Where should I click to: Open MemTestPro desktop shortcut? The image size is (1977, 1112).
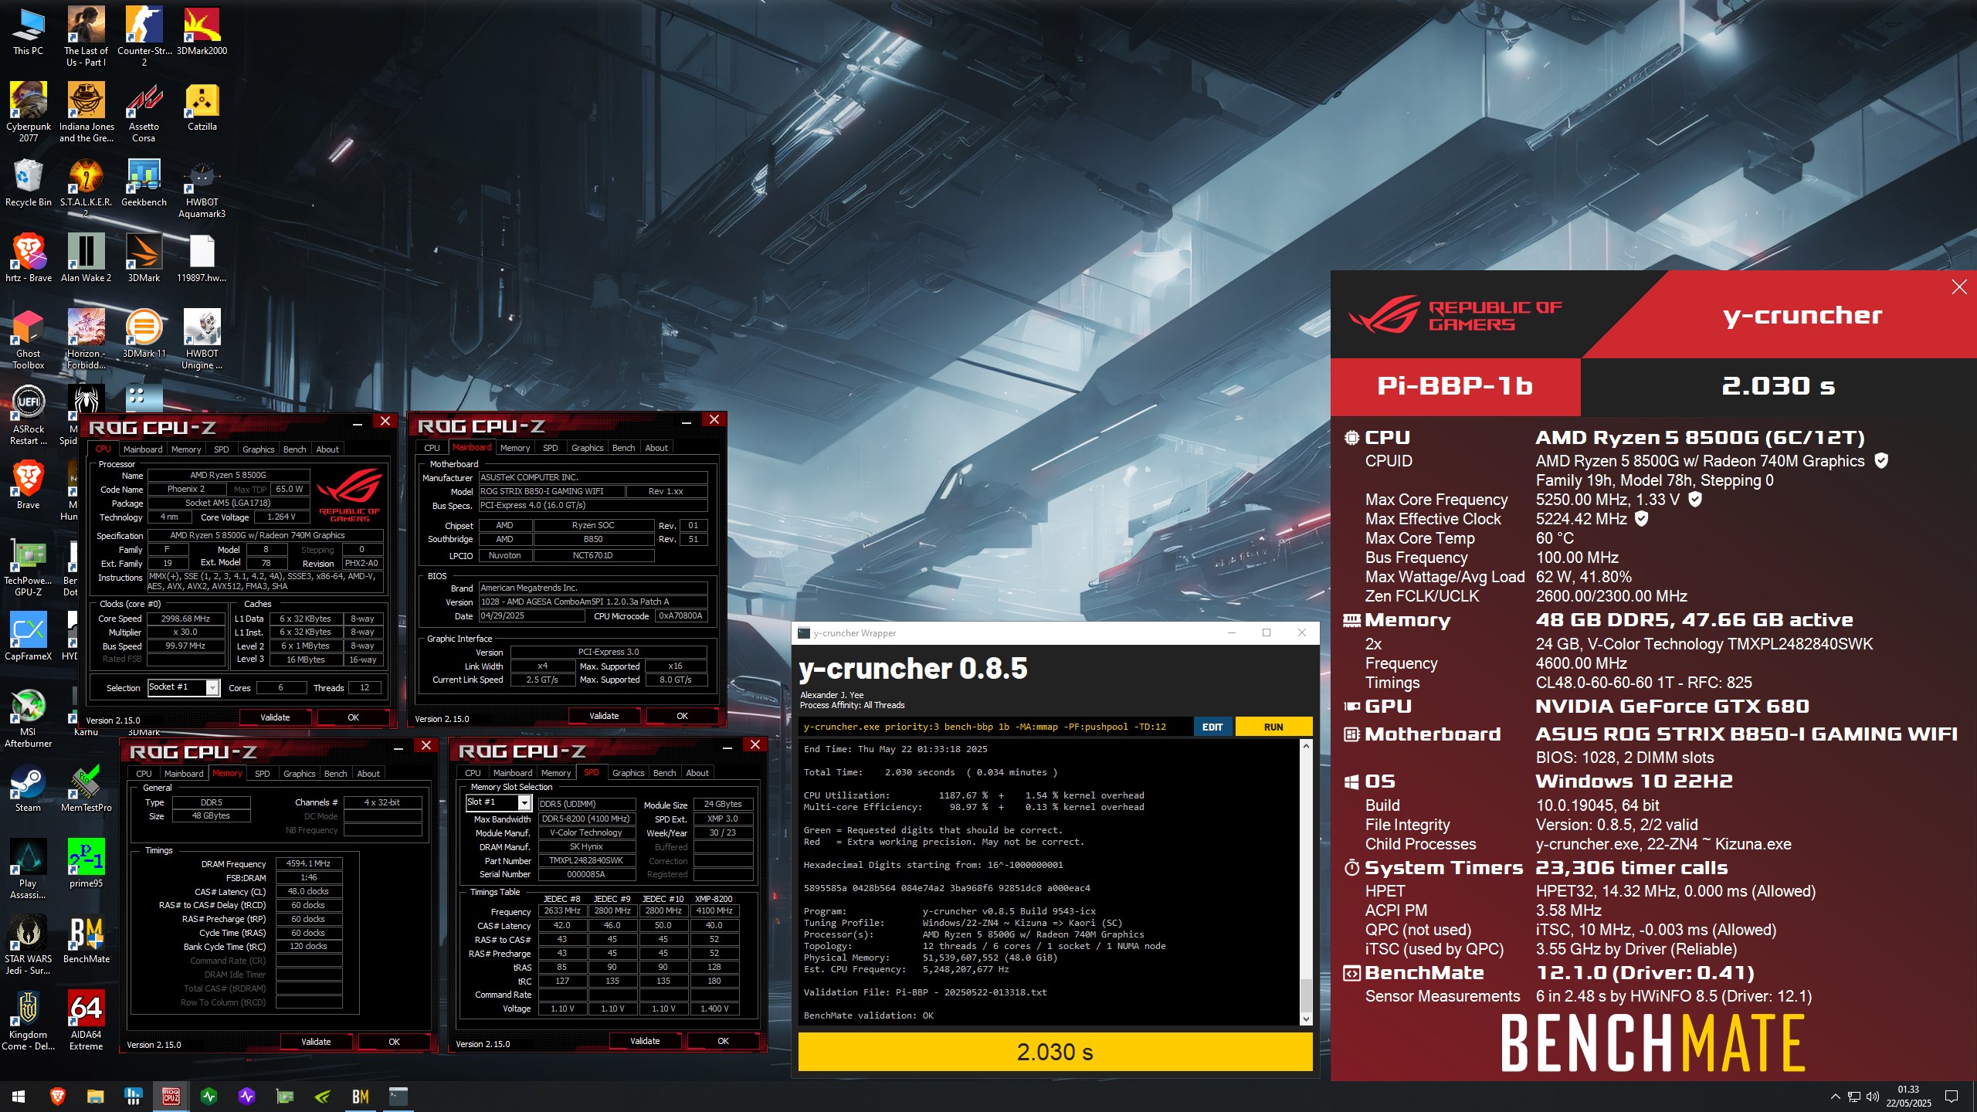(86, 788)
